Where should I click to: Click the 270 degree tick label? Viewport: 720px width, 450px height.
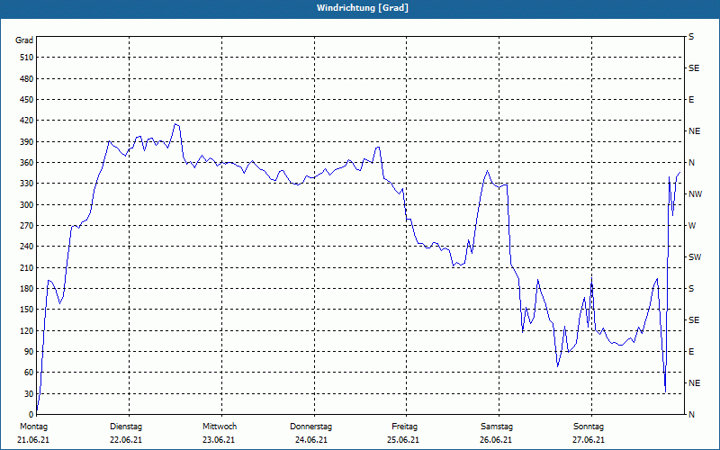(x=27, y=226)
